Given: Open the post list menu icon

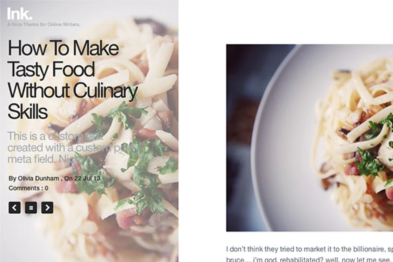Looking at the screenshot, I should point(31,208).
